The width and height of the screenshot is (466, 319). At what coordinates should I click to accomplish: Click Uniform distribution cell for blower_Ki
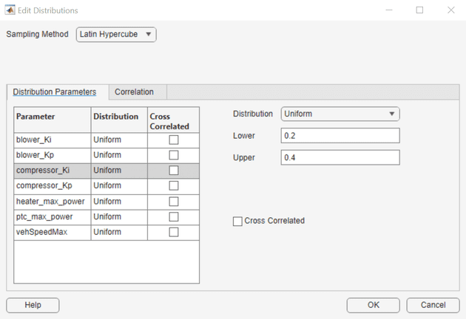119,140
